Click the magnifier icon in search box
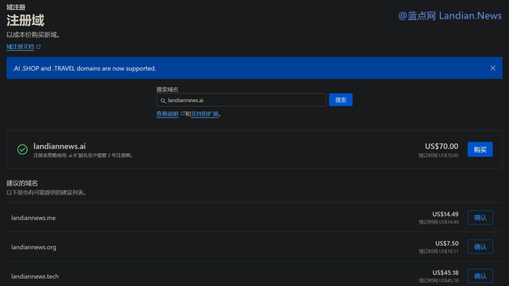 (163, 100)
